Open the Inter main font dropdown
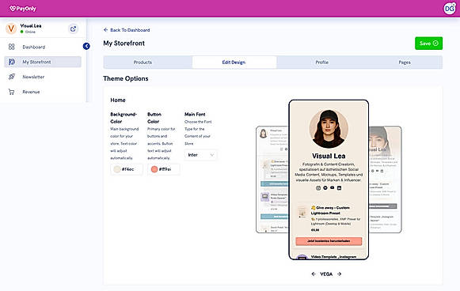460x291 pixels. [200, 155]
